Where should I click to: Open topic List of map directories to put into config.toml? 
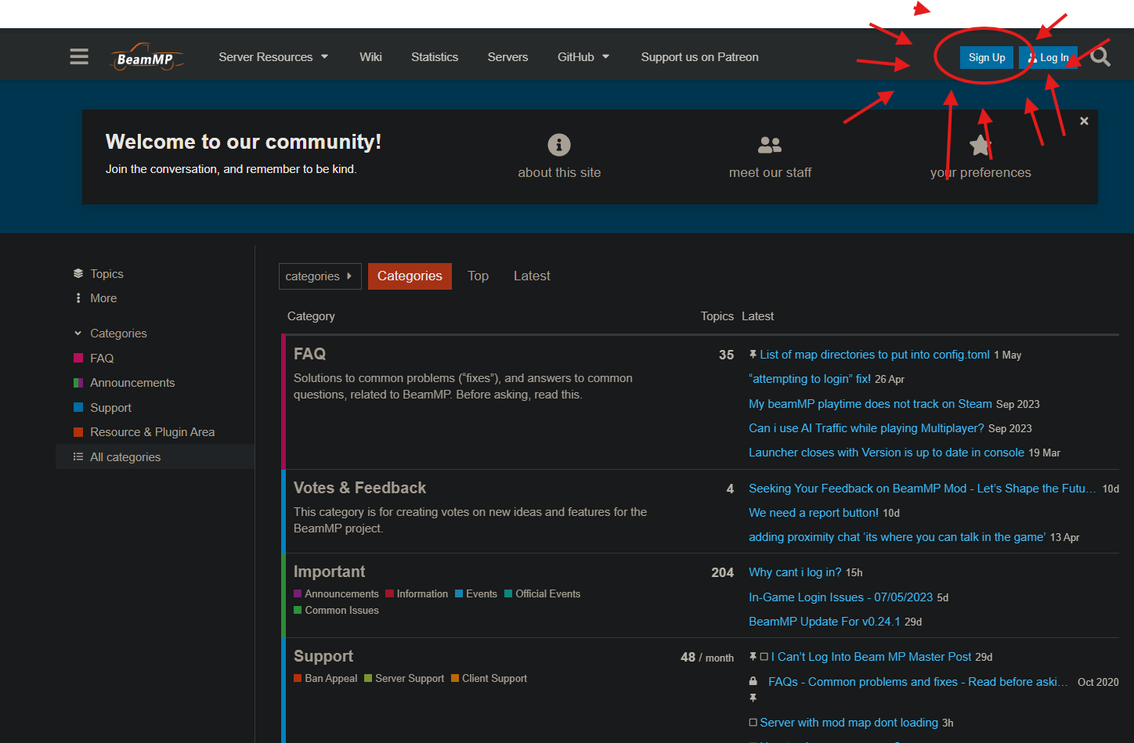coord(875,355)
